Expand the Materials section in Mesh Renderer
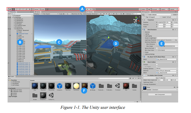The width and height of the screenshot is (191, 113). [x=144, y=32]
